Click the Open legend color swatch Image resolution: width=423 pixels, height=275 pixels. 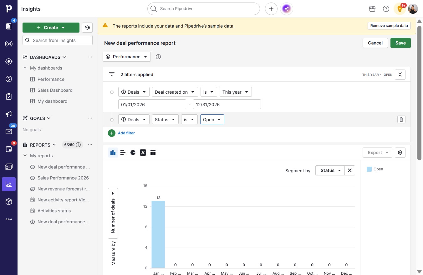369,169
